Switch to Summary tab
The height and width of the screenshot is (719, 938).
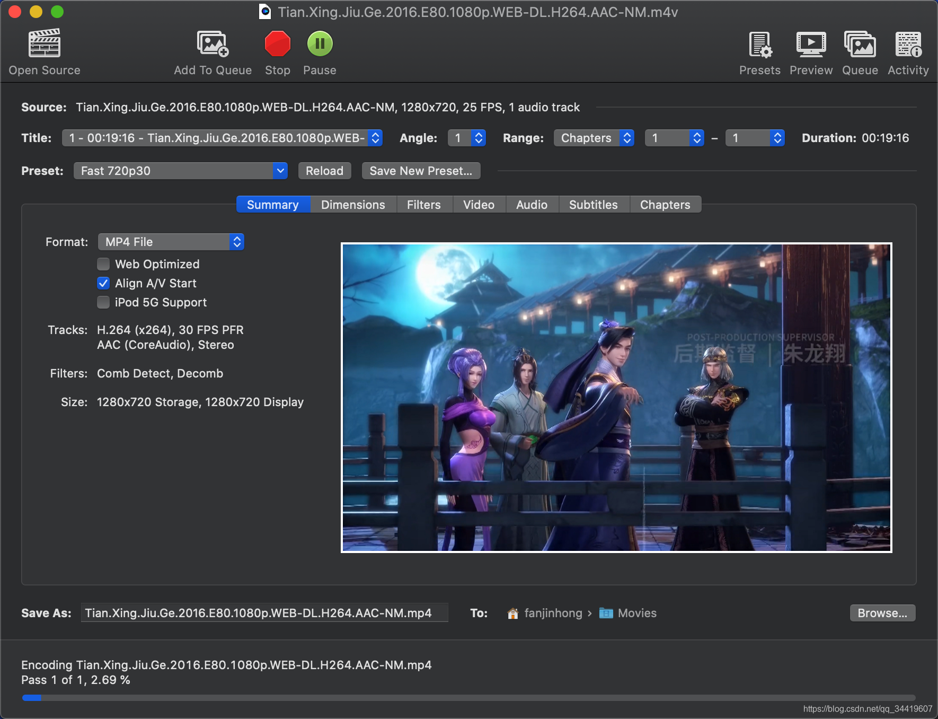click(273, 205)
